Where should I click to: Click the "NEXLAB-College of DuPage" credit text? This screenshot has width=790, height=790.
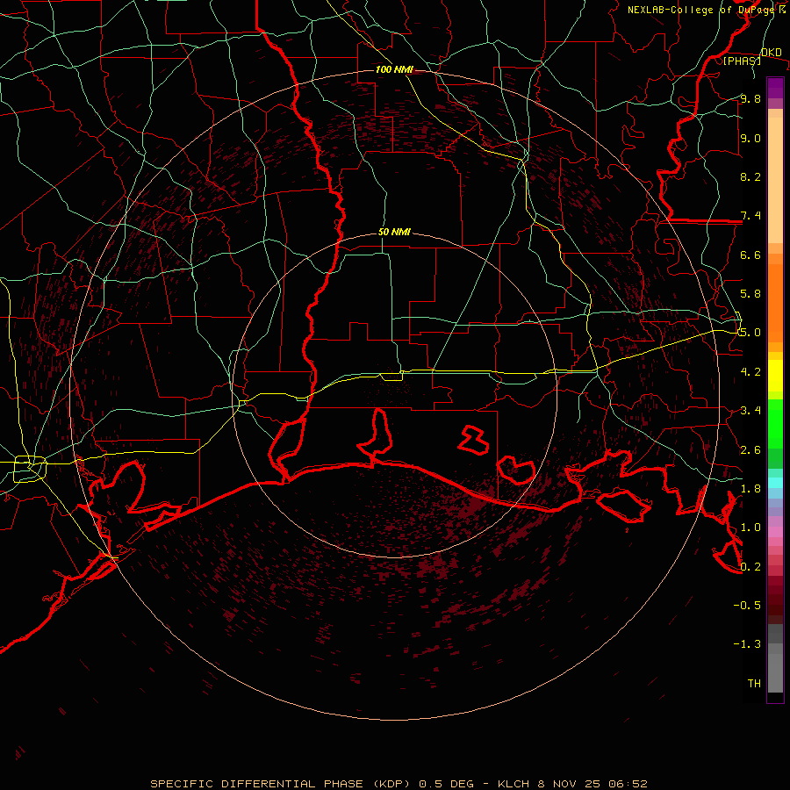click(702, 10)
